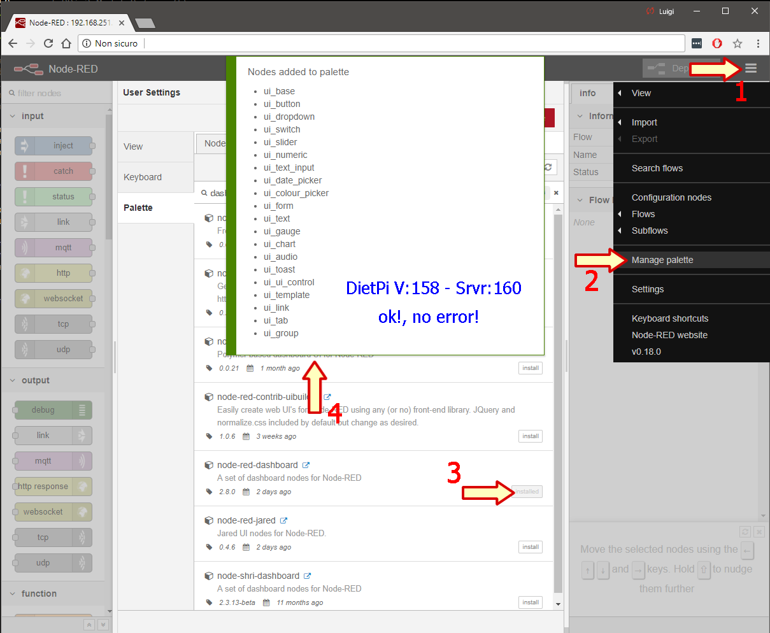Refresh the palette module list
Screen dimensions: 770x633
pos(548,167)
